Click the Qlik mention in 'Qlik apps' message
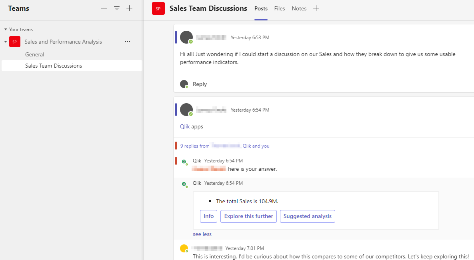The image size is (474, 260). pos(185,126)
